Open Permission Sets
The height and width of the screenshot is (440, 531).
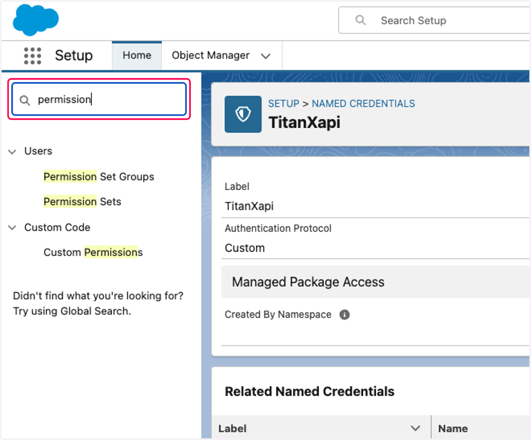pyautogui.click(x=82, y=202)
